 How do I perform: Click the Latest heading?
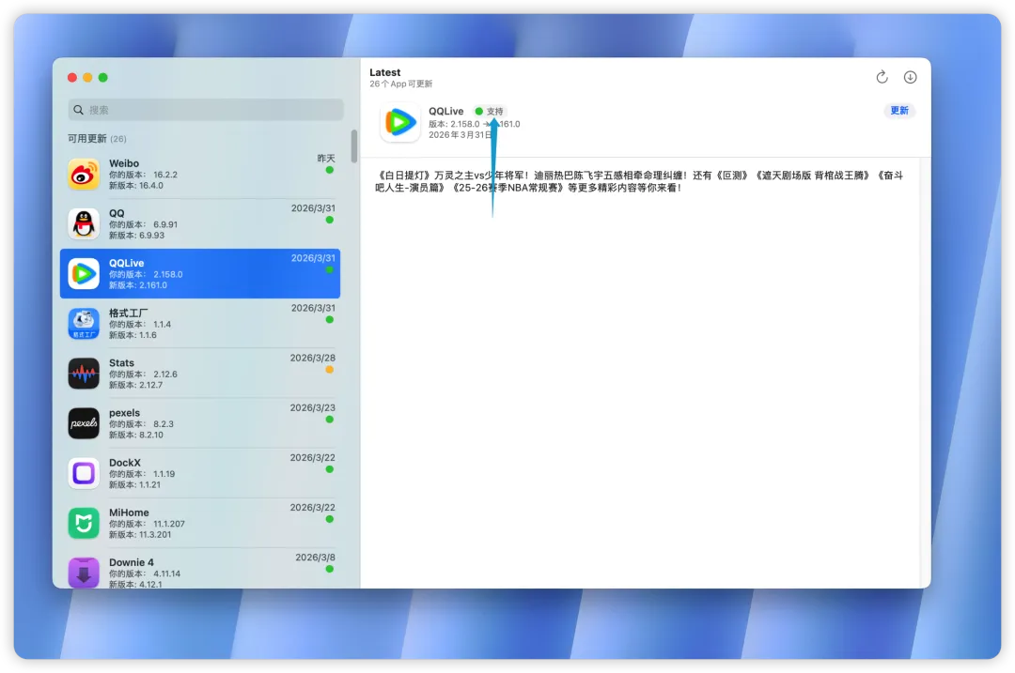tap(385, 72)
